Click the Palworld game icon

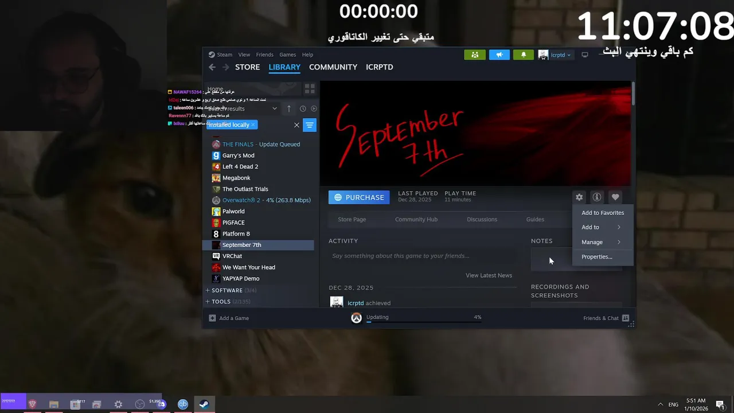pyautogui.click(x=216, y=211)
